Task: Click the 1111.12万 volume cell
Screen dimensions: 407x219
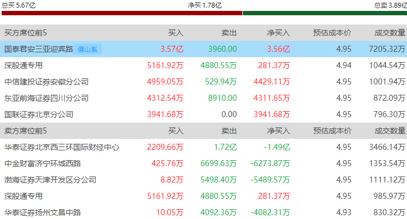Action: [x=387, y=180]
